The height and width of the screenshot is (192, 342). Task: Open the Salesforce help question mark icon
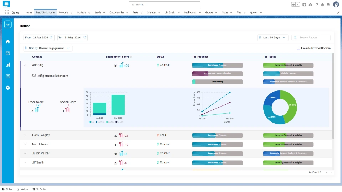(317, 5)
